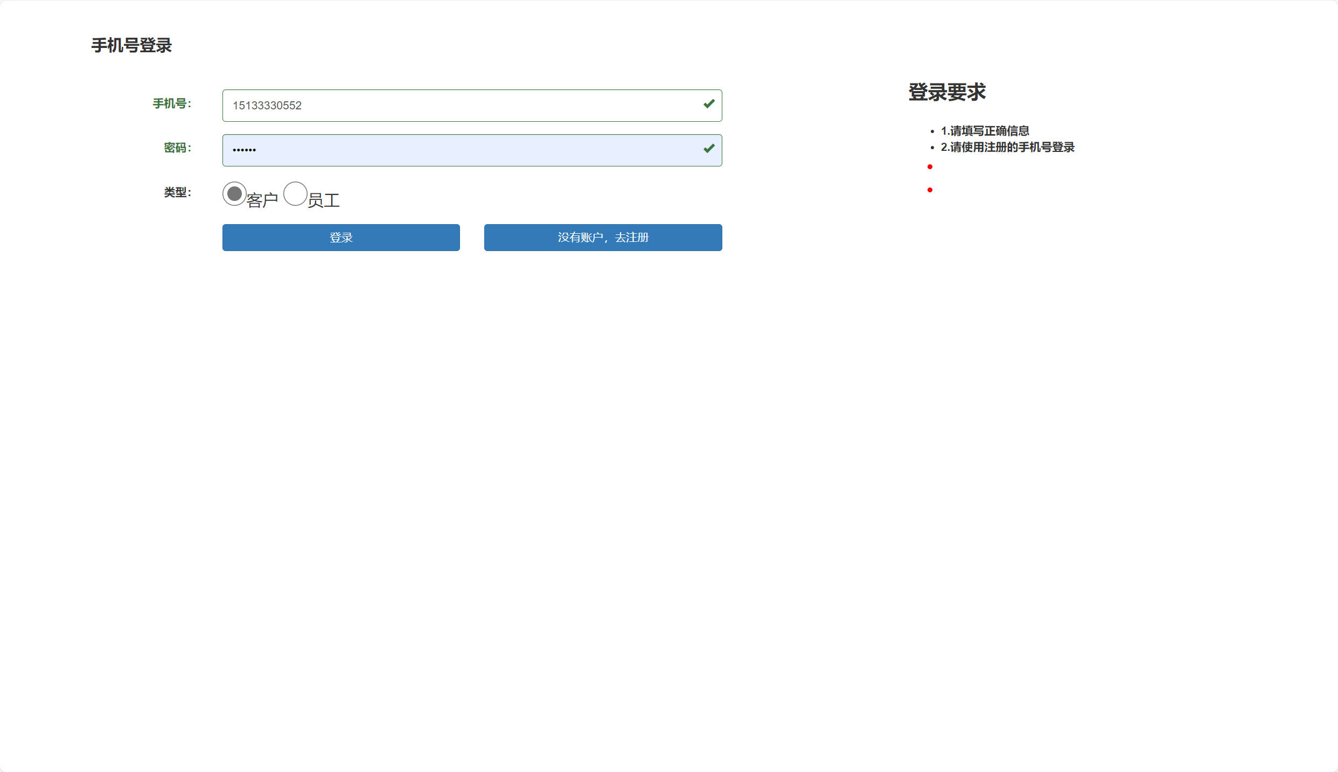Click the bullet beside '1.请填写正确信息'
Viewport: 1338px width, 772px height.
pyautogui.click(x=932, y=131)
